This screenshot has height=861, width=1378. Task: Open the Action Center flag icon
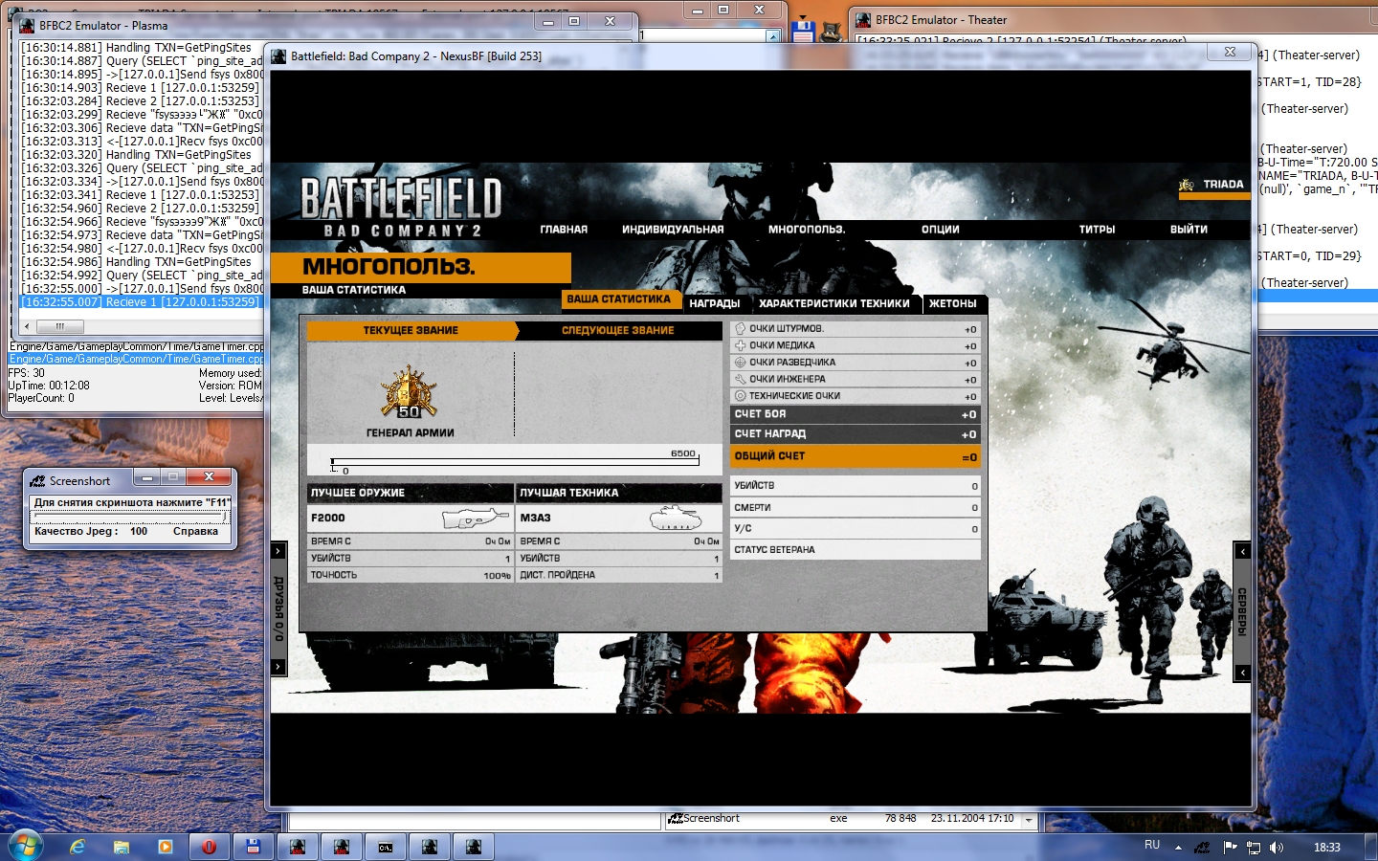(1230, 847)
